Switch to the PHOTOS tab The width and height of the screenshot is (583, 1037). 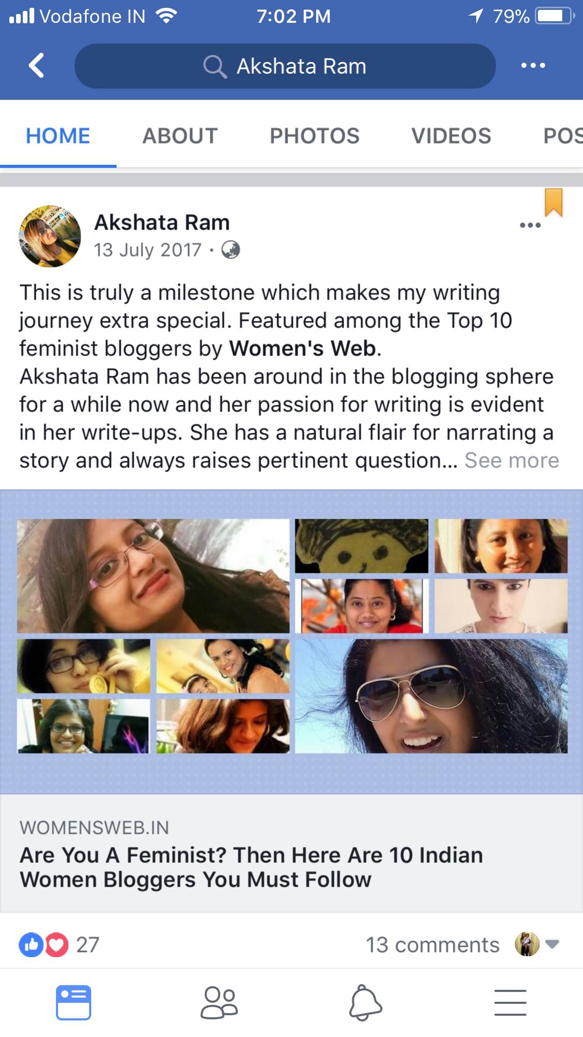coord(315,136)
